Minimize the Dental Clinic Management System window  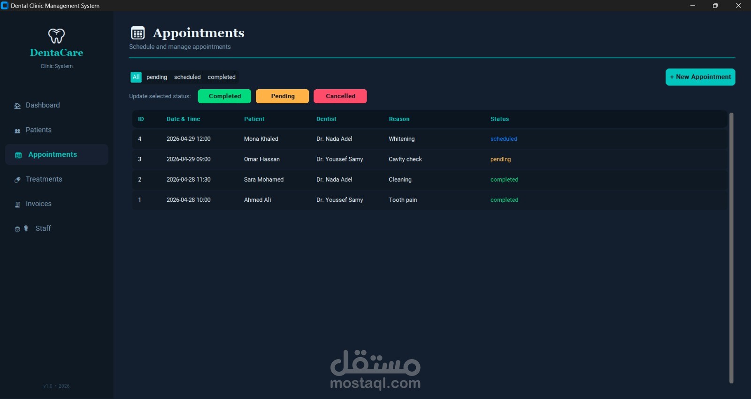coord(692,6)
